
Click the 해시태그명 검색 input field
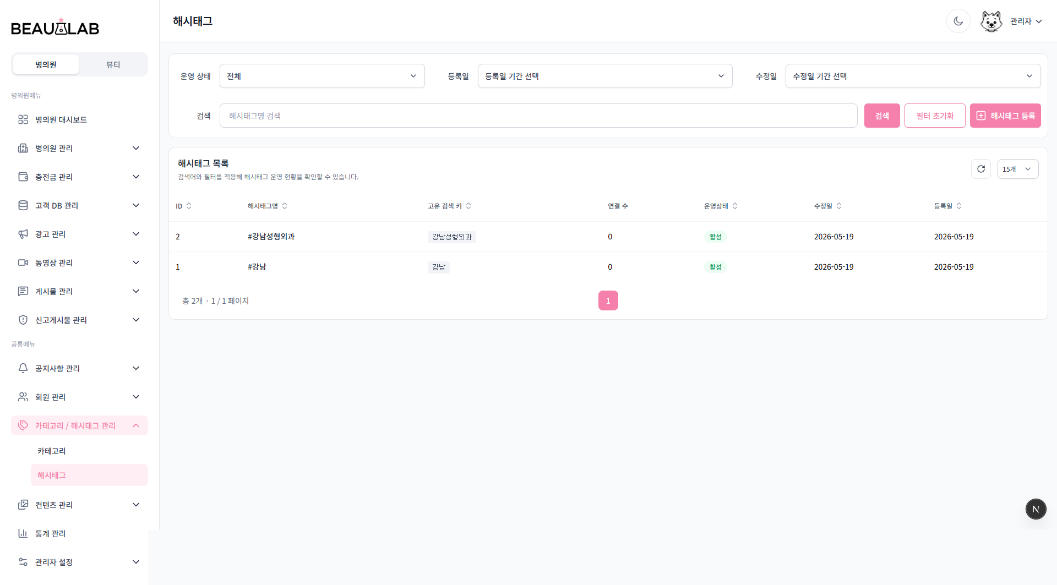[538, 116]
